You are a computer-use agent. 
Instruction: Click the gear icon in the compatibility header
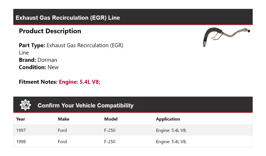point(25,105)
